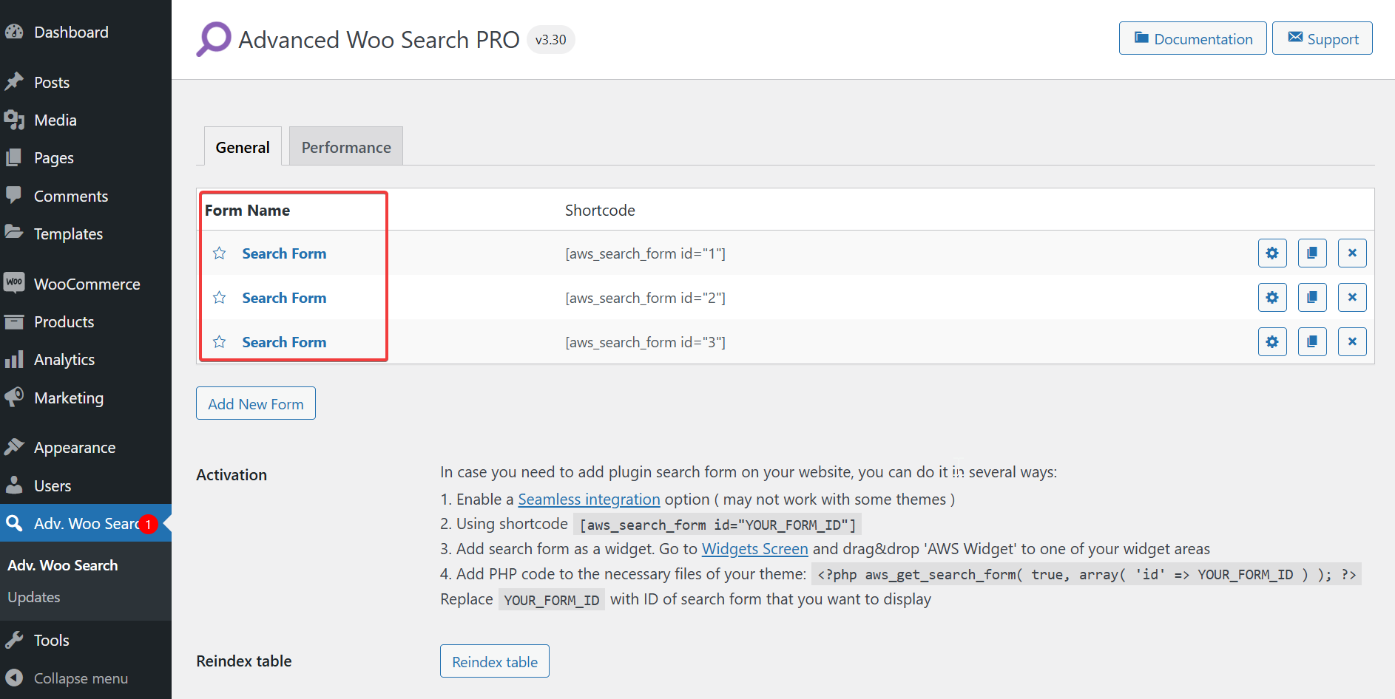The image size is (1395, 699).
Task: Duplicate the search form with id="3"
Action: (x=1312, y=342)
